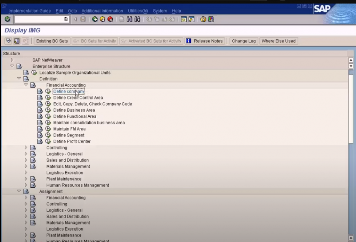Click the Find binoculars icon
The width and height of the screenshot is (356, 242).
click(x=129, y=19)
